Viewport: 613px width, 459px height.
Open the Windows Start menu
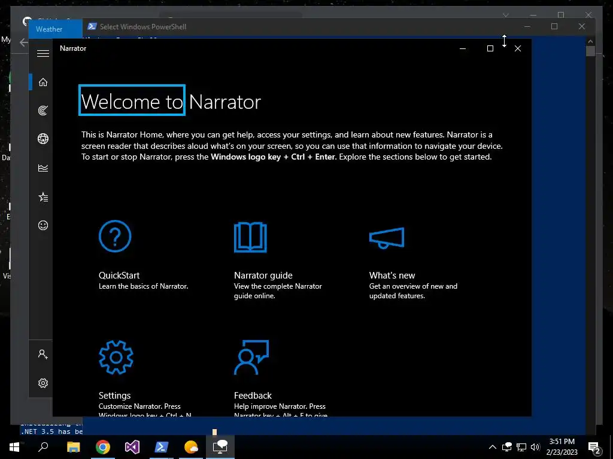pos(14,447)
